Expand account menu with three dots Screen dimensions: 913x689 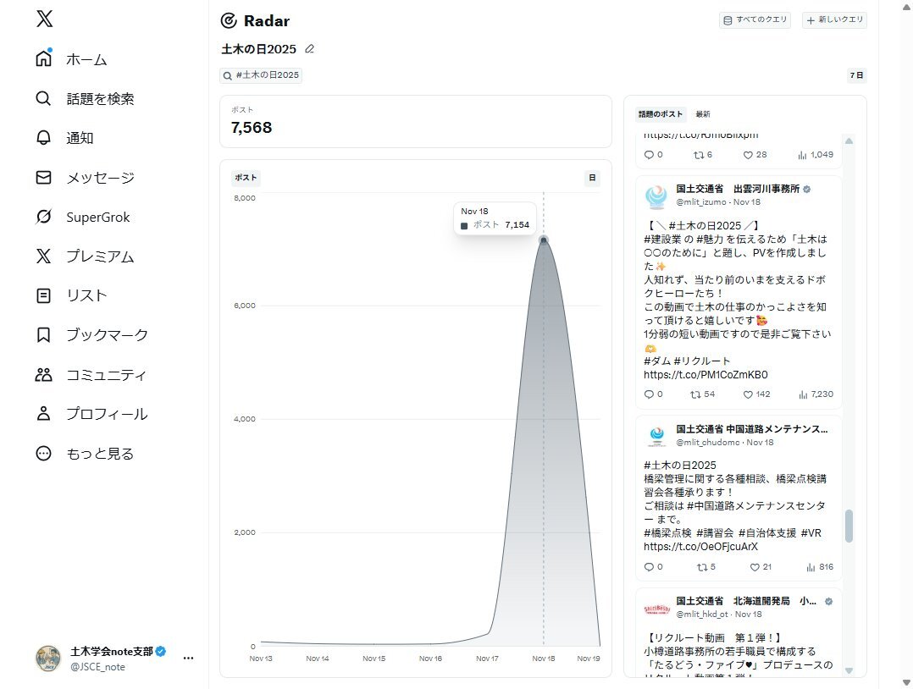click(x=188, y=658)
